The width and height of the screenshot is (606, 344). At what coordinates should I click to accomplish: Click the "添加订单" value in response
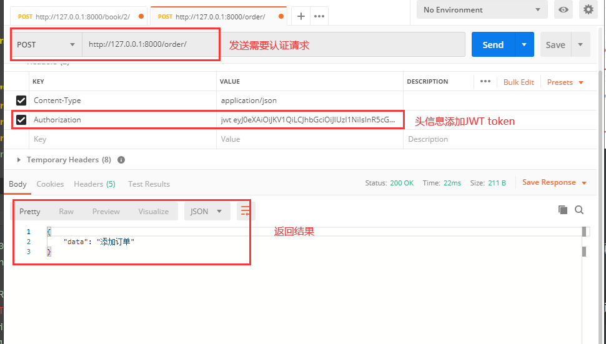pos(116,242)
